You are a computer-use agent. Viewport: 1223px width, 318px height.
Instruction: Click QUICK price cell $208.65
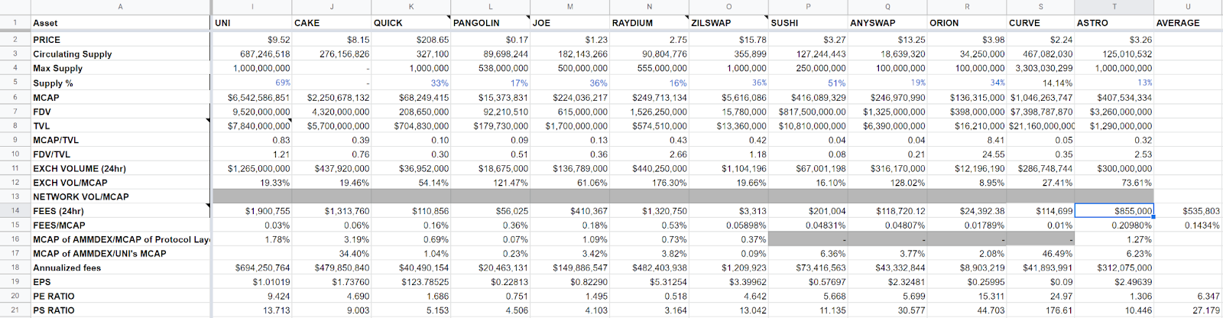pyautogui.click(x=410, y=40)
